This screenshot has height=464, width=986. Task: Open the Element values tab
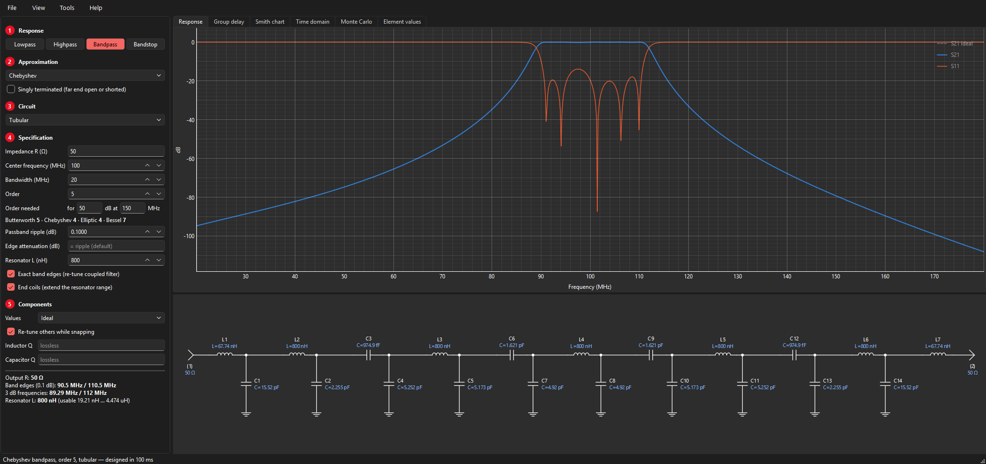click(x=402, y=21)
